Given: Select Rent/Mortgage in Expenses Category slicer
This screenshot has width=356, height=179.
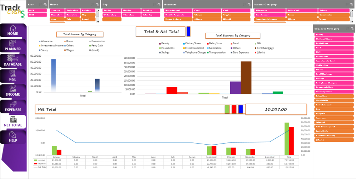Looking at the screenshot, I should pyautogui.click(x=334, y=74).
